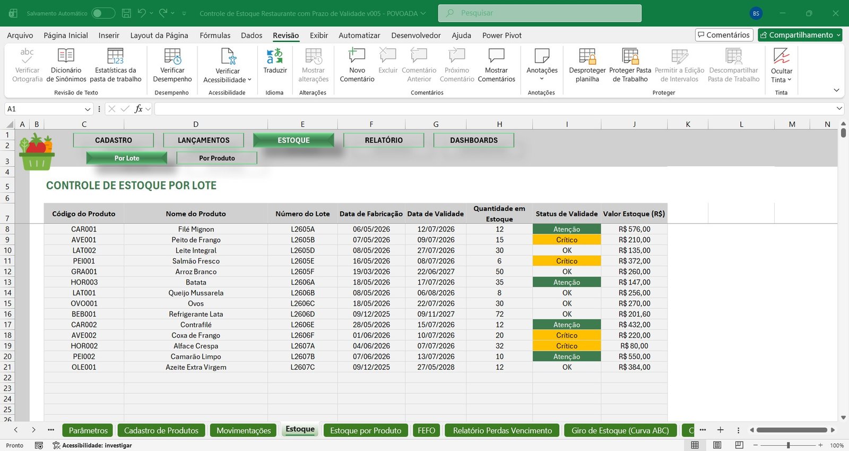This screenshot has height=451, width=849.
Task: Click zoom in plus button
Action: (x=820, y=445)
